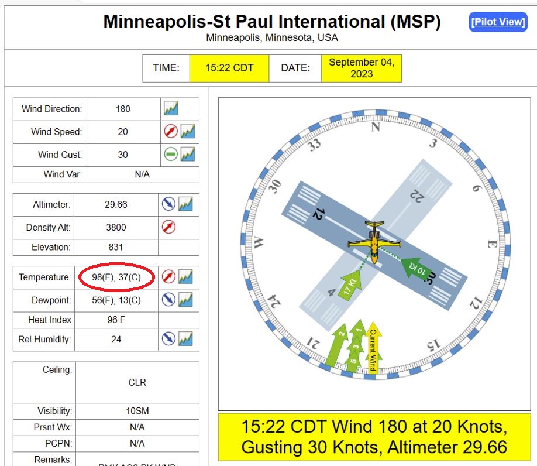Click the Wind Direction value 180
Viewport: 537px width, 466px height.
[x=123, y=109]
